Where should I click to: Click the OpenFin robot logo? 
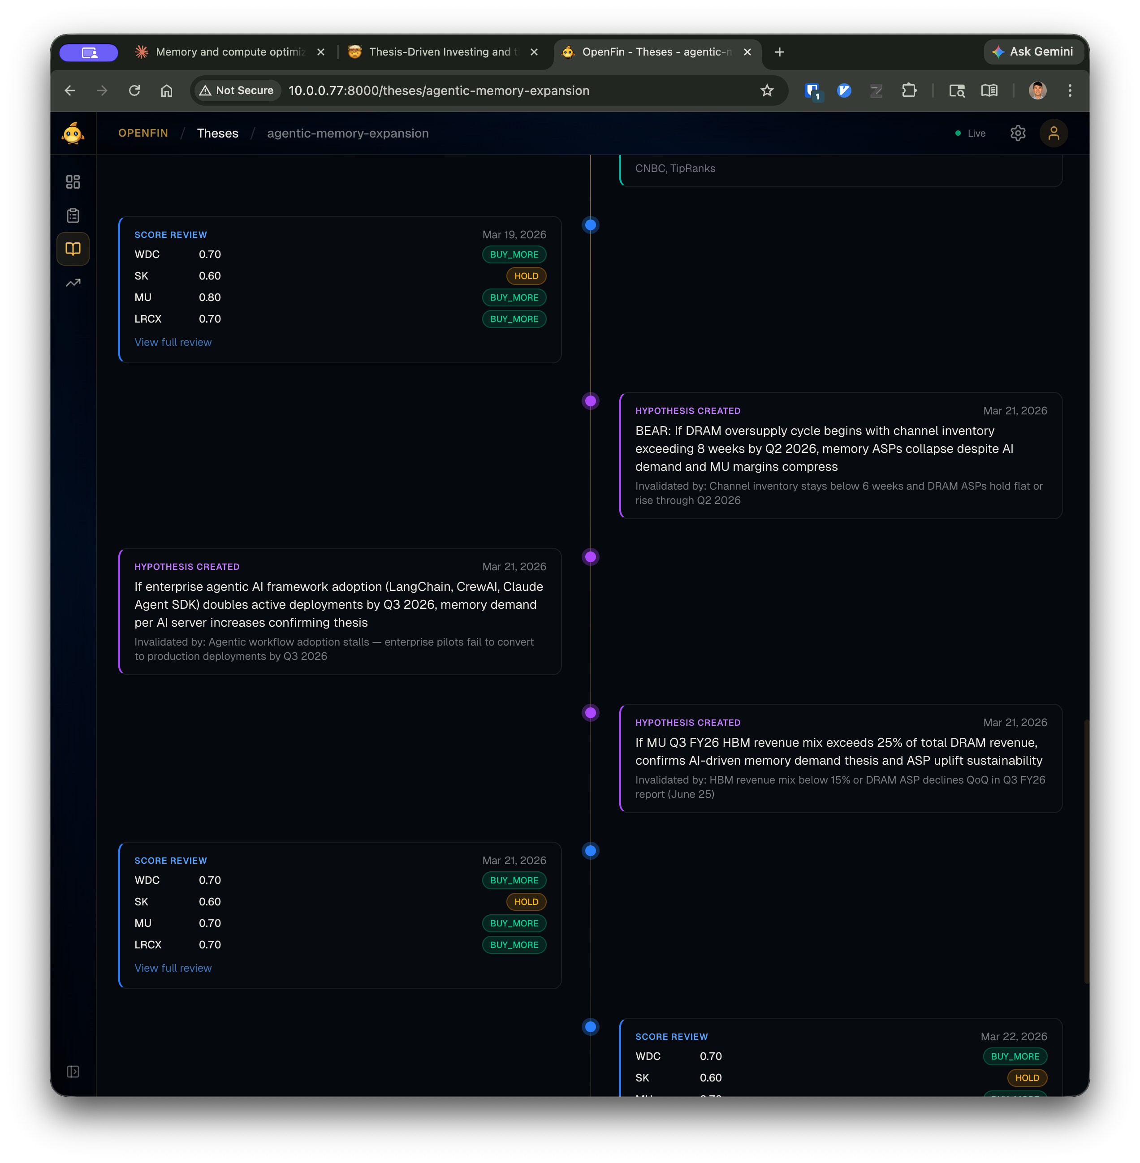(73, 133)
